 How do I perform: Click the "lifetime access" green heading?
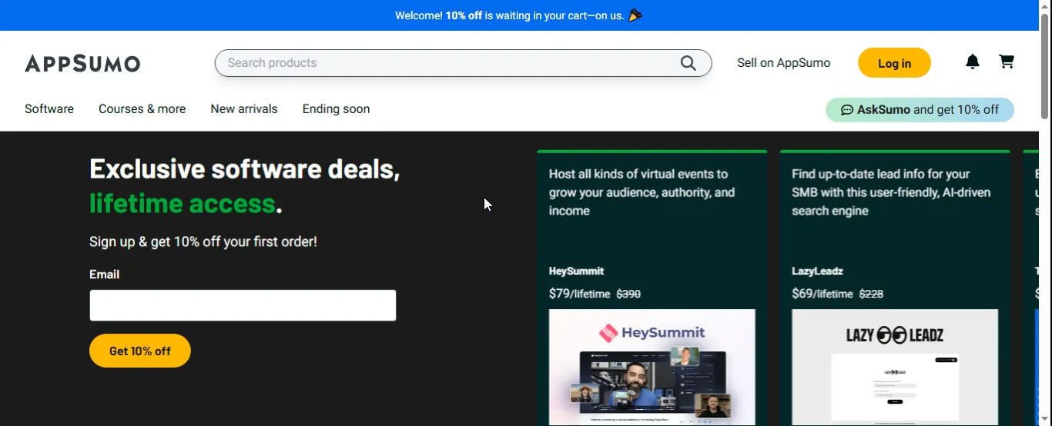click(182, 204)
